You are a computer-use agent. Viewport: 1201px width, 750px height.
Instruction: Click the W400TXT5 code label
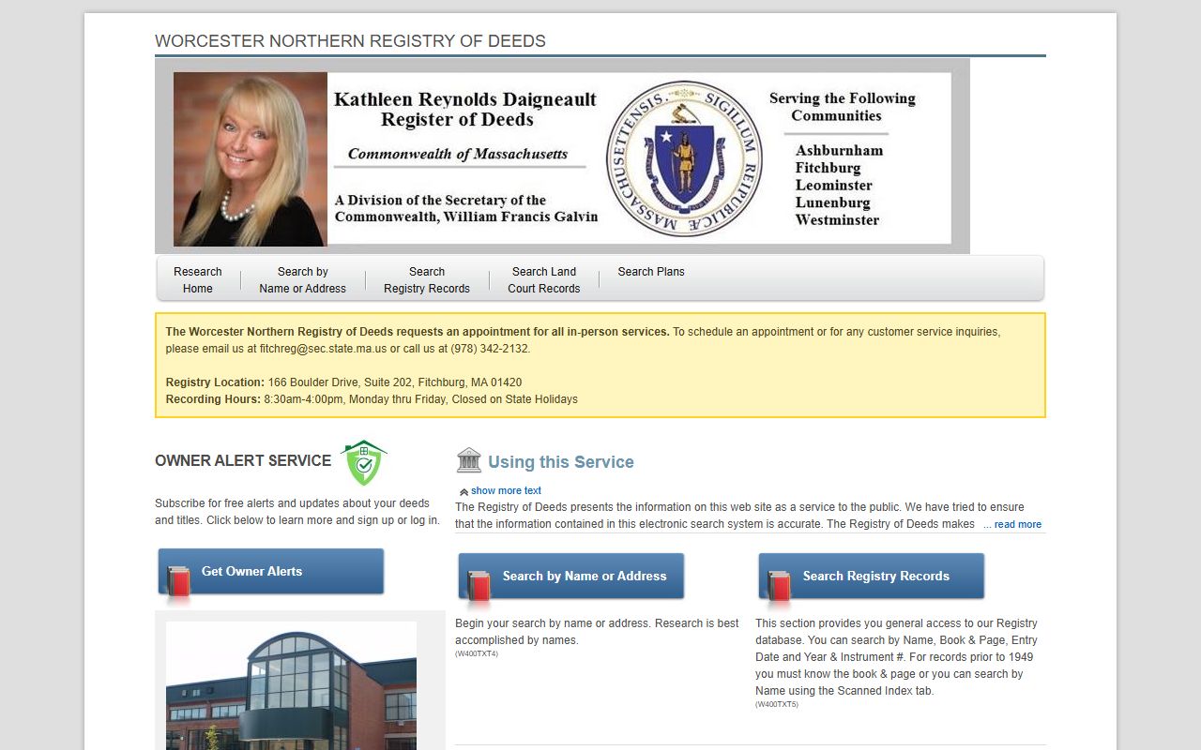pyautogui.click(x=777, y=705)
